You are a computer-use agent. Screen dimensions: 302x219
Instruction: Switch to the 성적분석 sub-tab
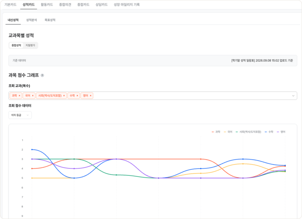(31, 20)
